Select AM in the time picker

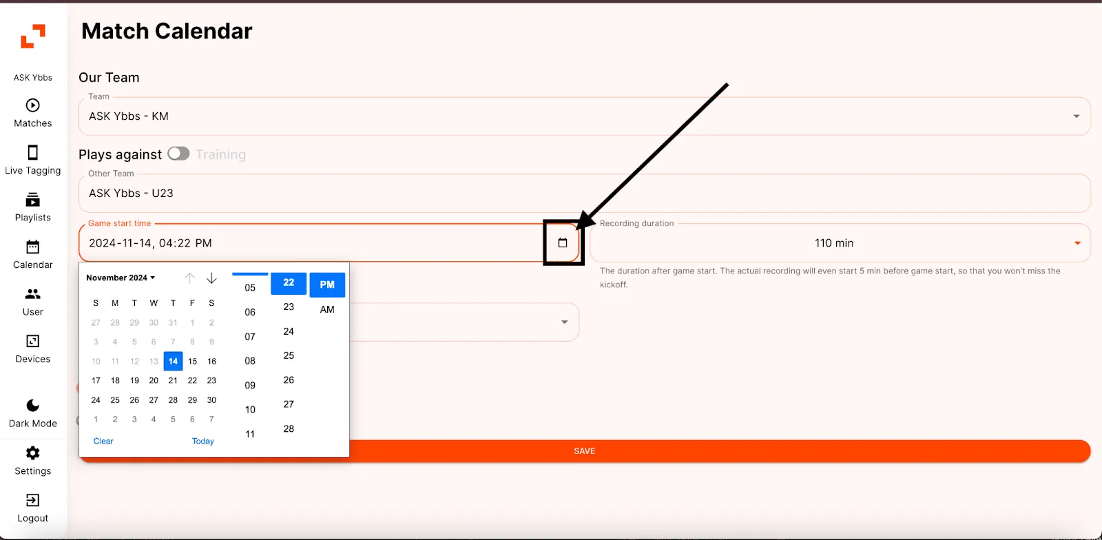tap(327, 309)
